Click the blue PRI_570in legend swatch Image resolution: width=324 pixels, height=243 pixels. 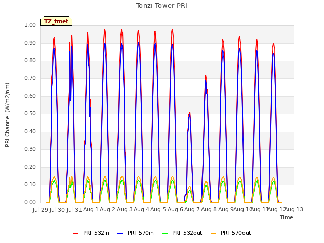(120, 233)
